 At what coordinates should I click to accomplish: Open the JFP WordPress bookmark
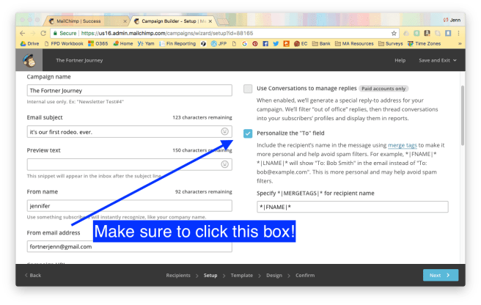click(219, 43)
